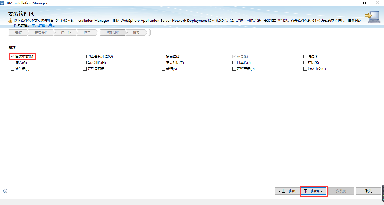
Task: Check the 韩语(K) checkbox
Action: [305, 63]
